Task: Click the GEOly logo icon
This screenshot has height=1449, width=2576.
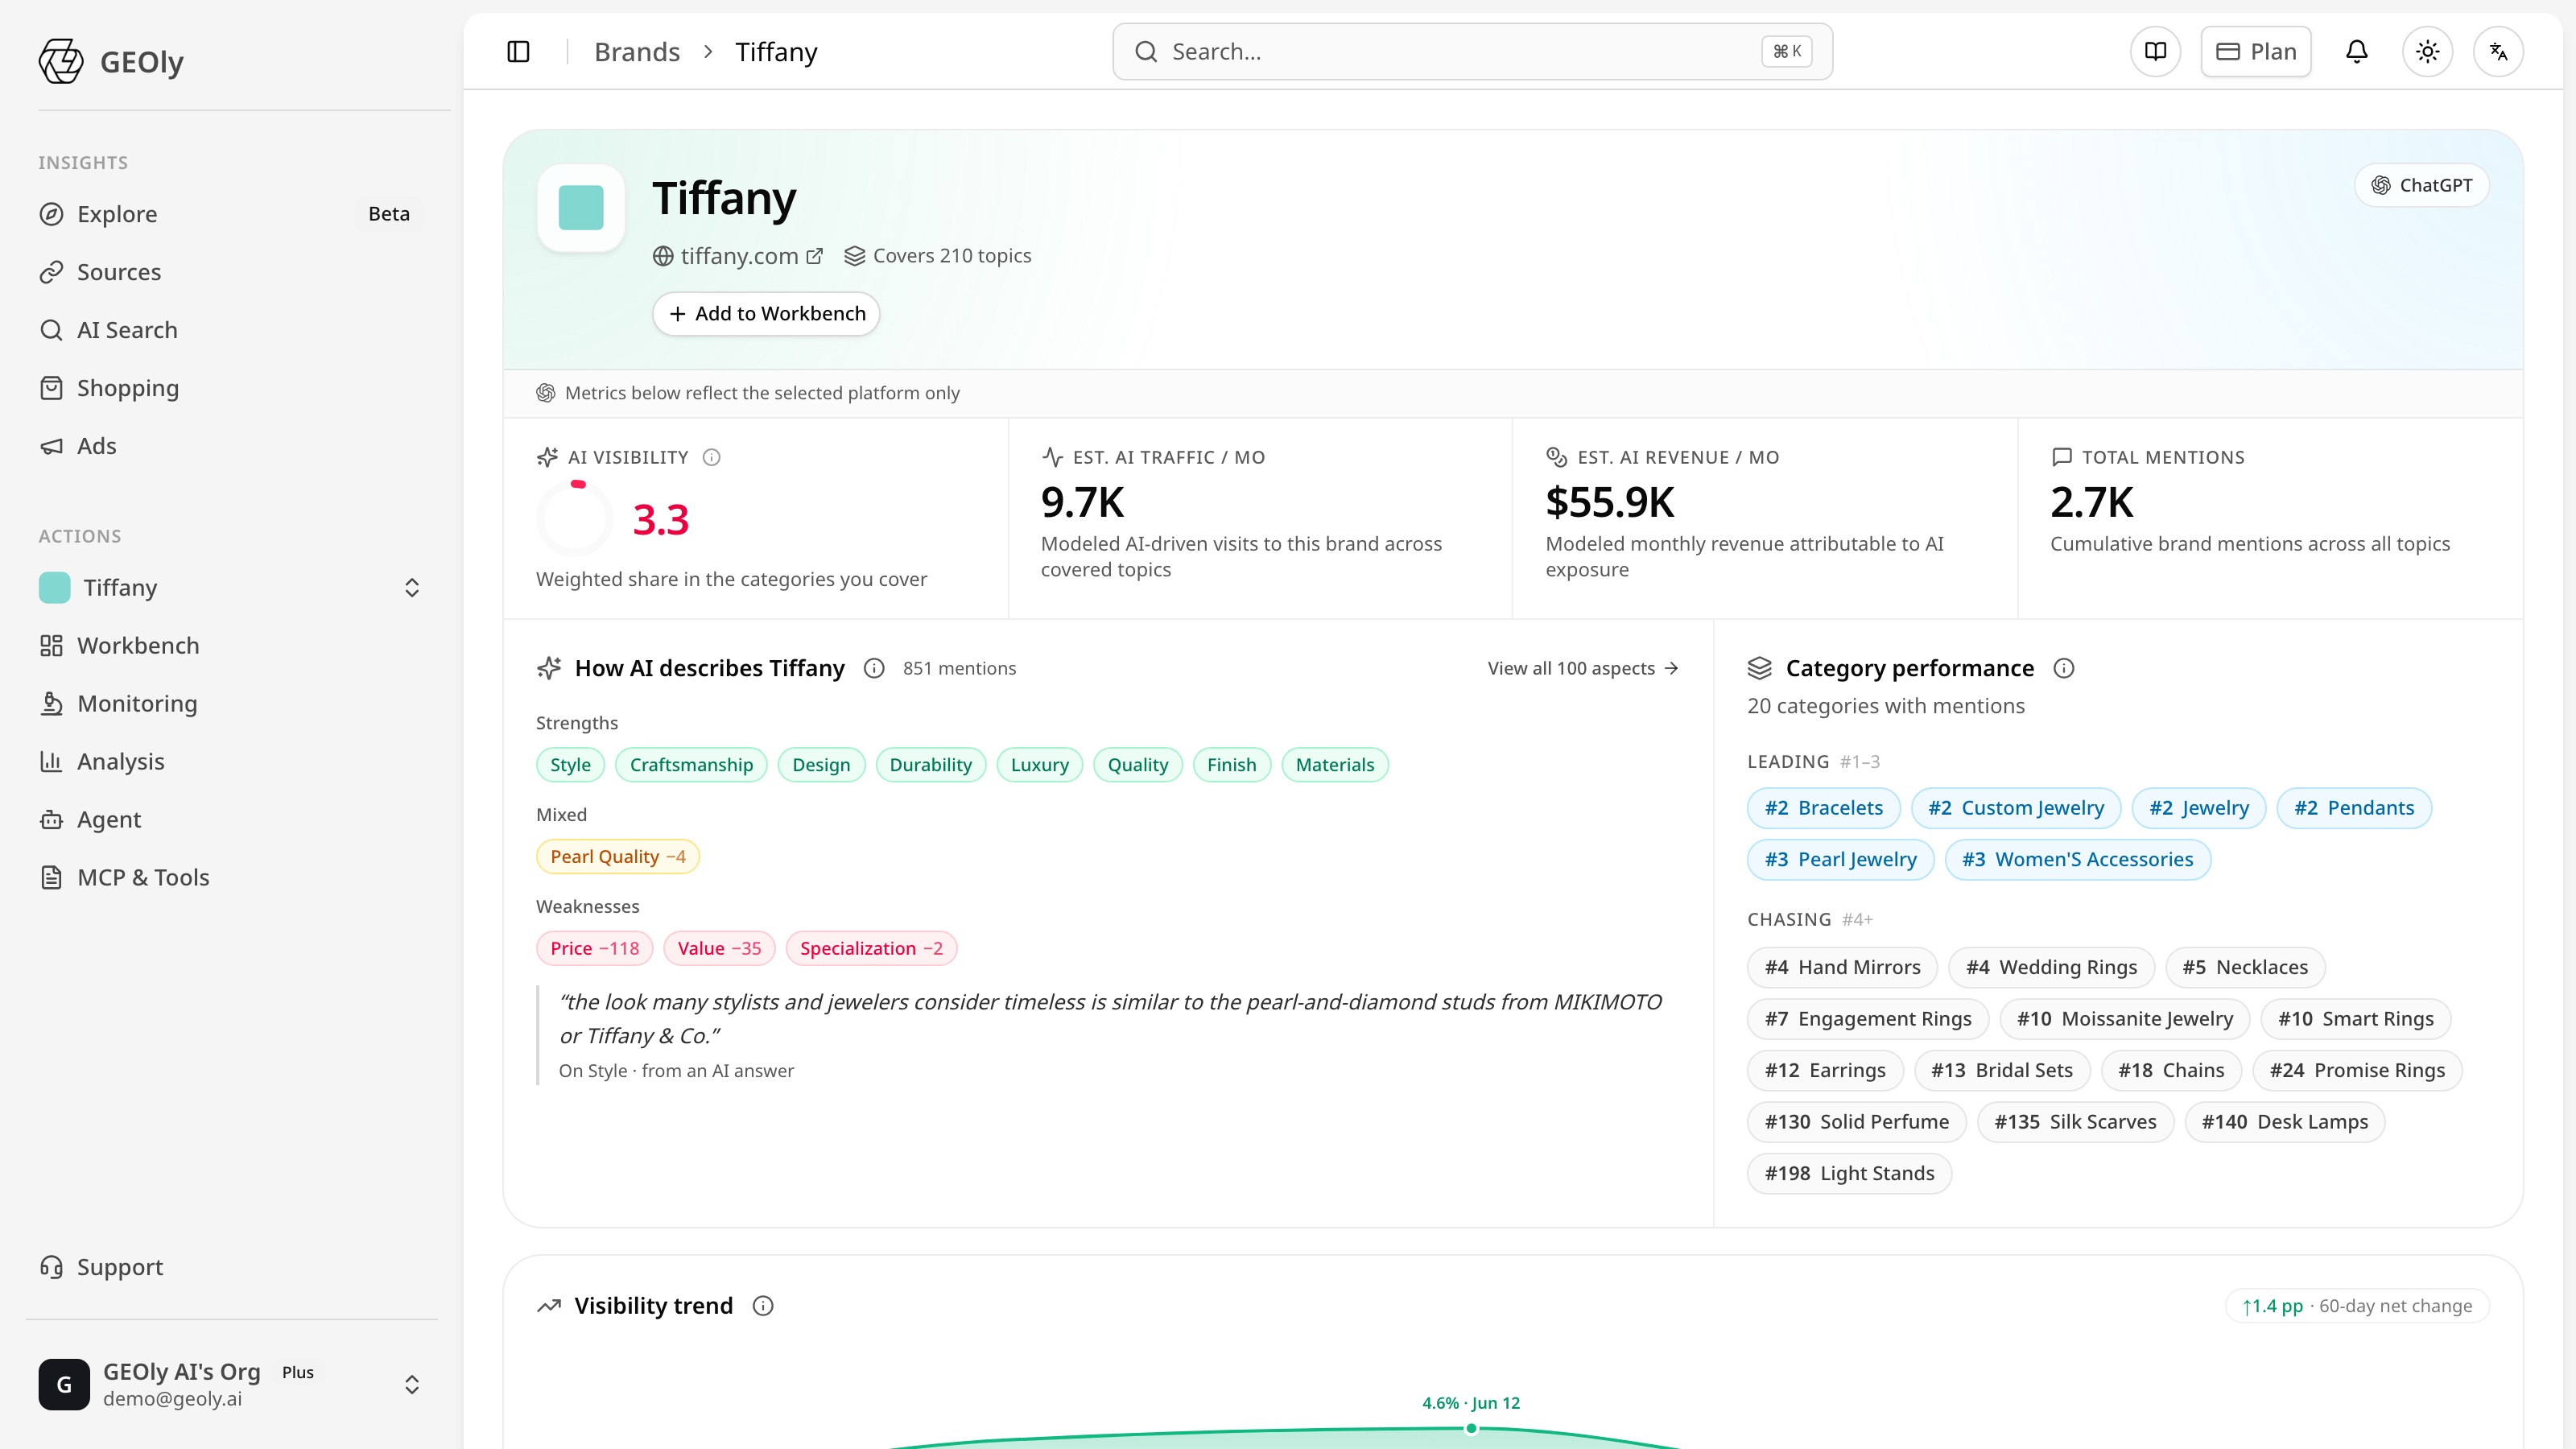Action: tap(61, 61)
